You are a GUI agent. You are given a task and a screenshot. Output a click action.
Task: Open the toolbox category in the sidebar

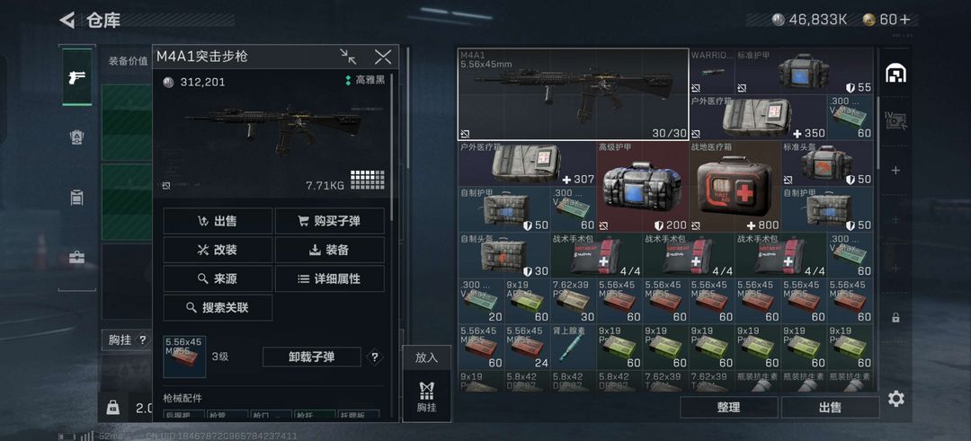[x=76, y=257]
